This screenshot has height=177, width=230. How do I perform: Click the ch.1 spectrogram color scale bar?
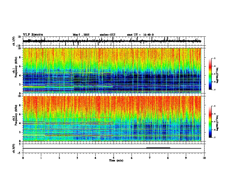pos(210,74)
